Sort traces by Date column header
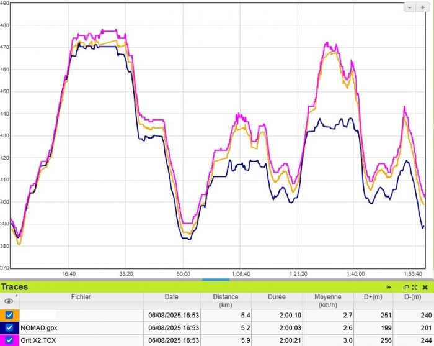 (x=171, y=297)
